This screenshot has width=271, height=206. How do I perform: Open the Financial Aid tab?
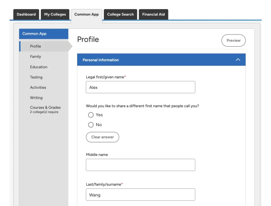click(154, 14)
